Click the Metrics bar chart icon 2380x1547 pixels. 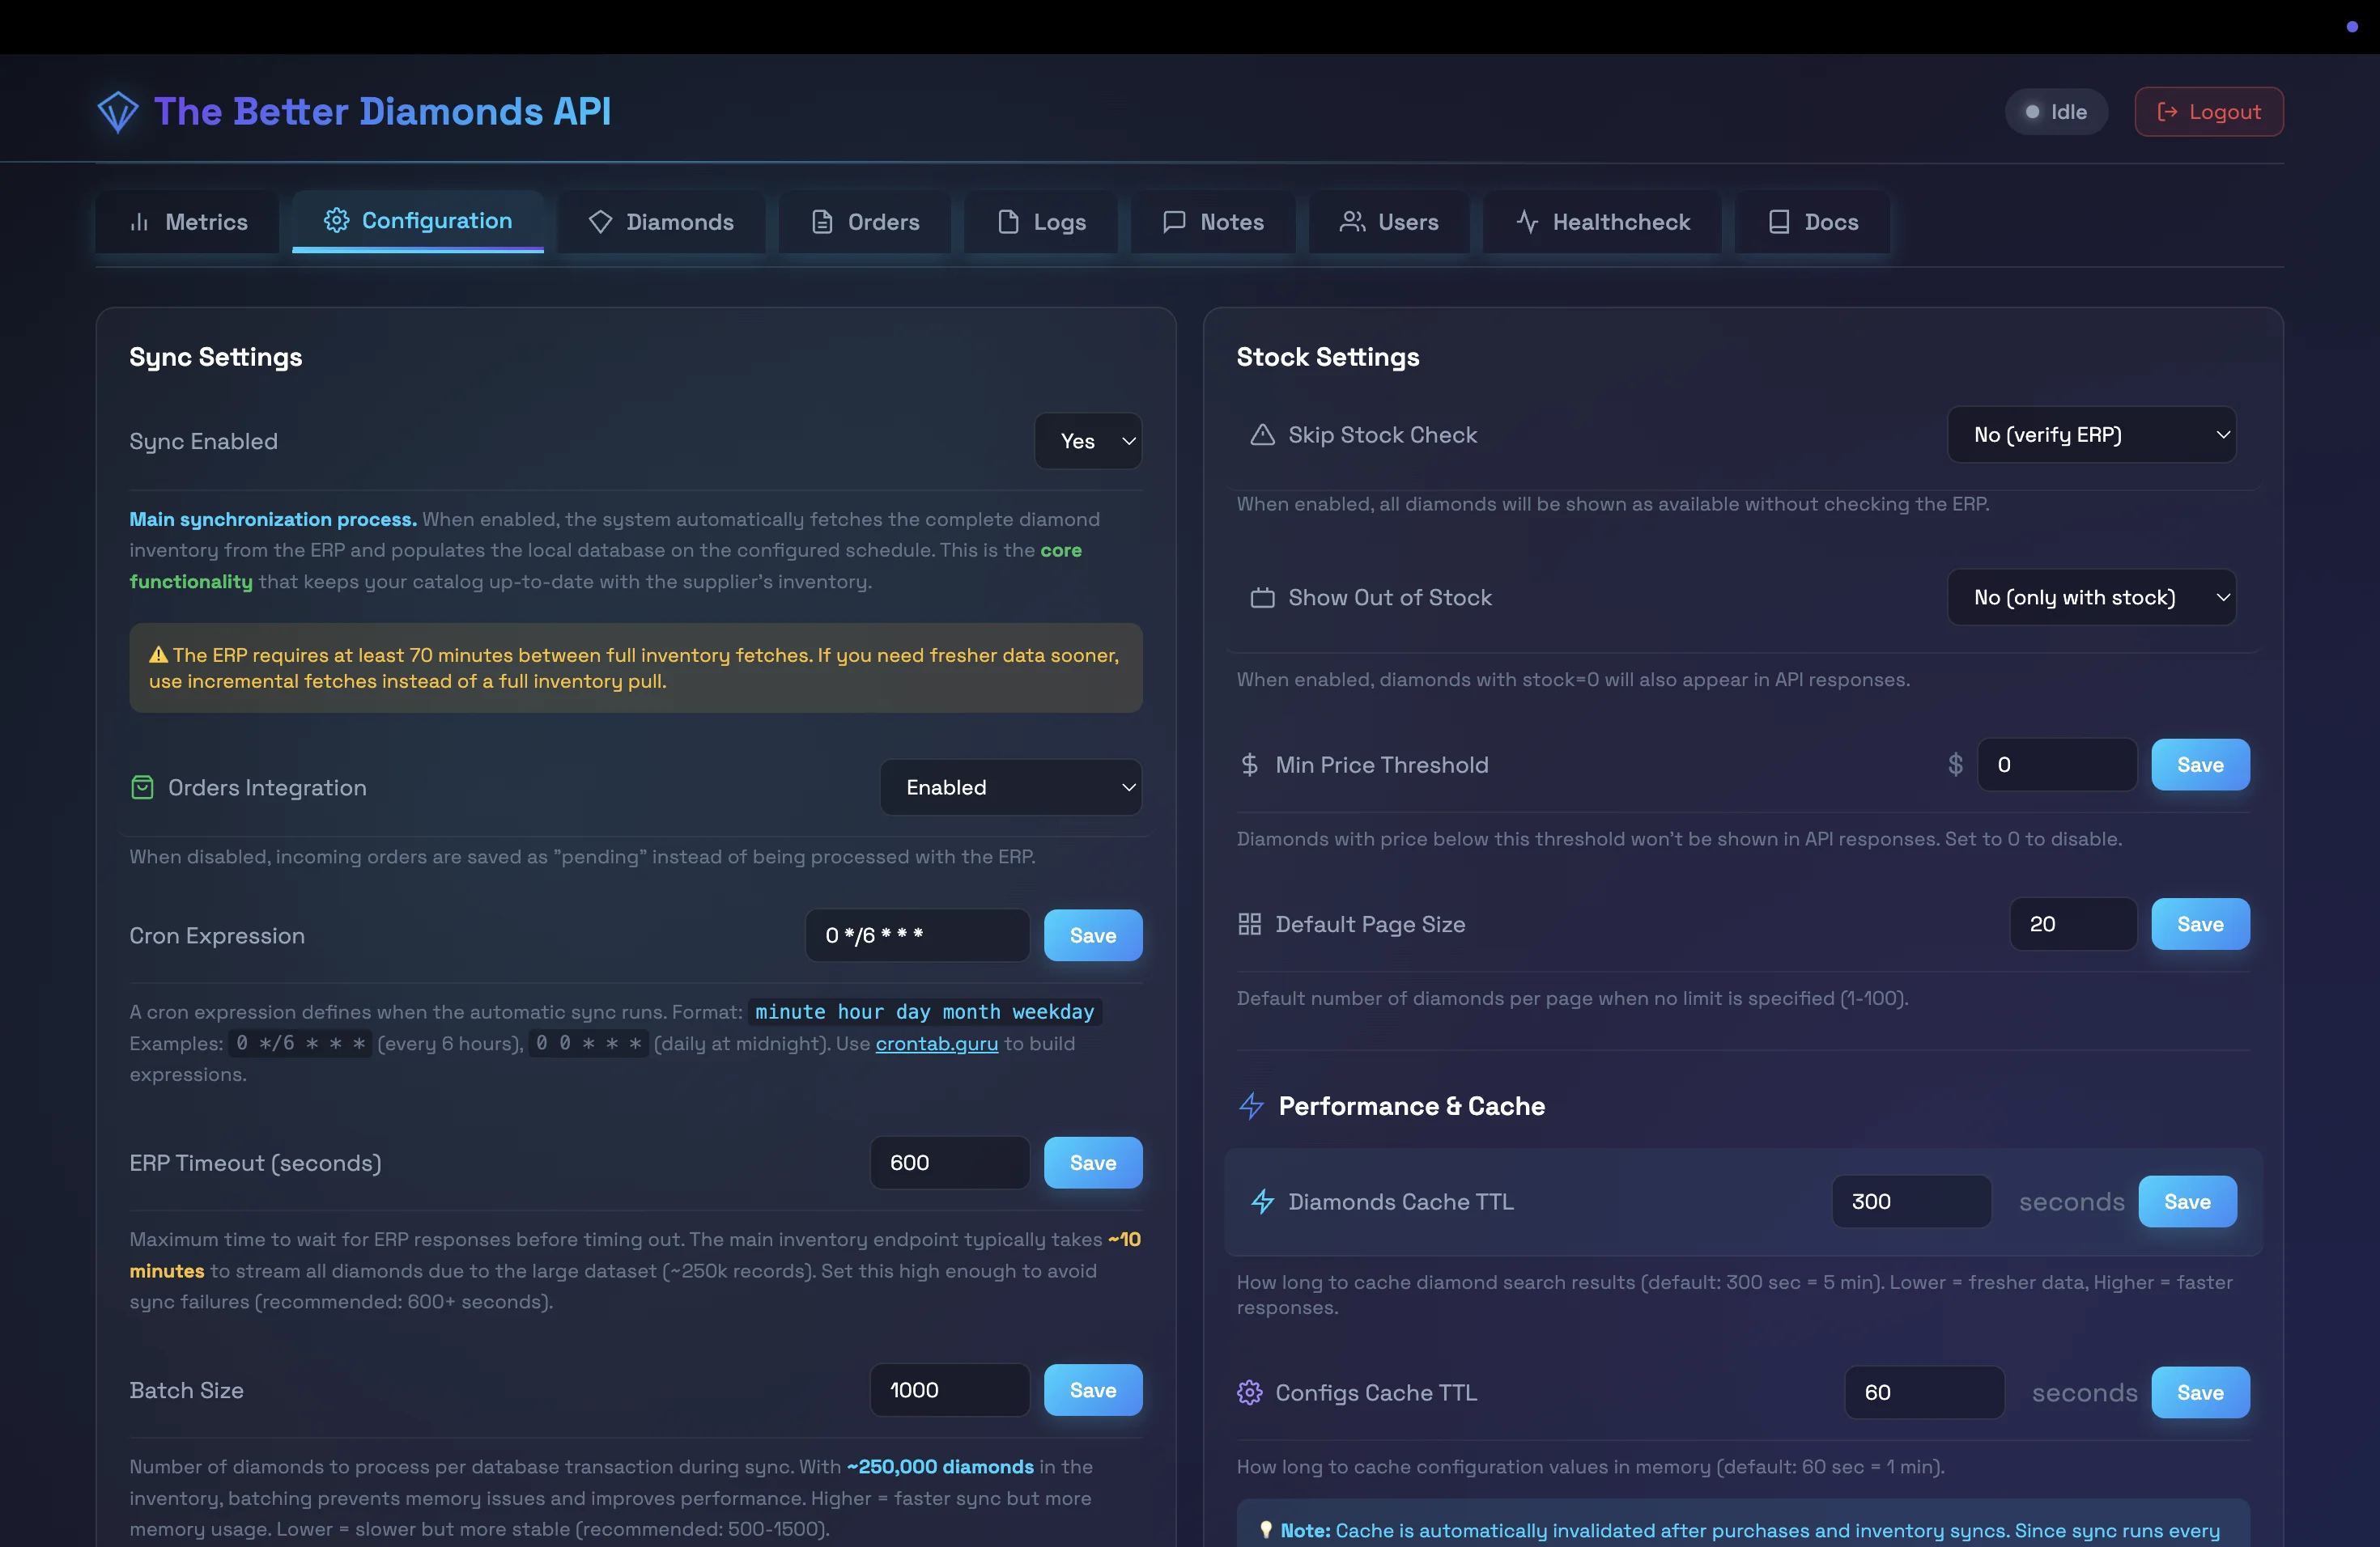point(139,222)
